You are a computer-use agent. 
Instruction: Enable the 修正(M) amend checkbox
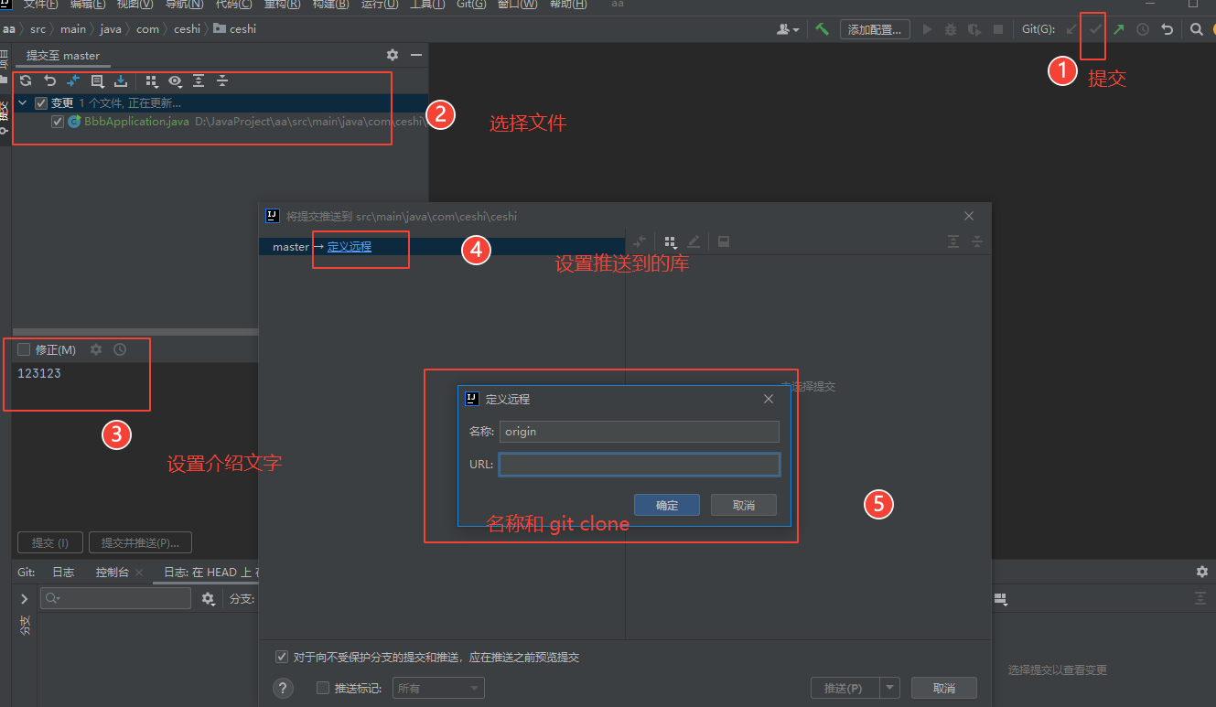tap(24, 349)
